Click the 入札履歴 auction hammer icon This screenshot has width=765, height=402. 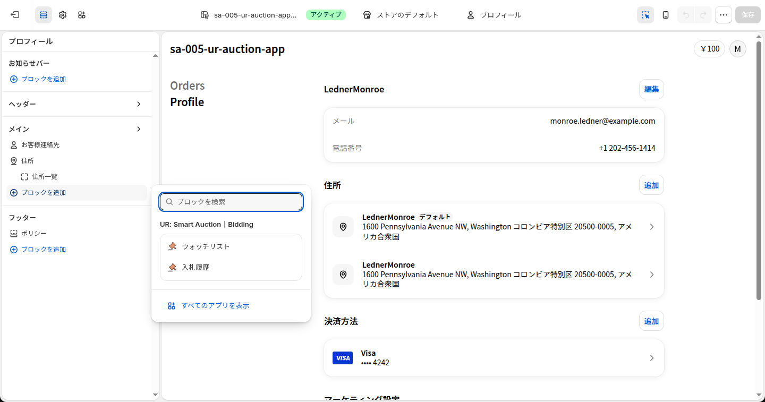172,267
